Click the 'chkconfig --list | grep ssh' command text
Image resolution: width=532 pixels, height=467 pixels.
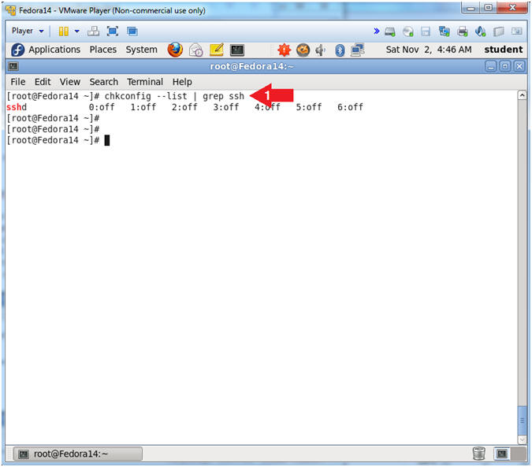click(174, 96)
